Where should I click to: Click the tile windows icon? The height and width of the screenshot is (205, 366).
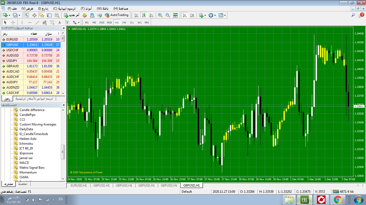175,15
